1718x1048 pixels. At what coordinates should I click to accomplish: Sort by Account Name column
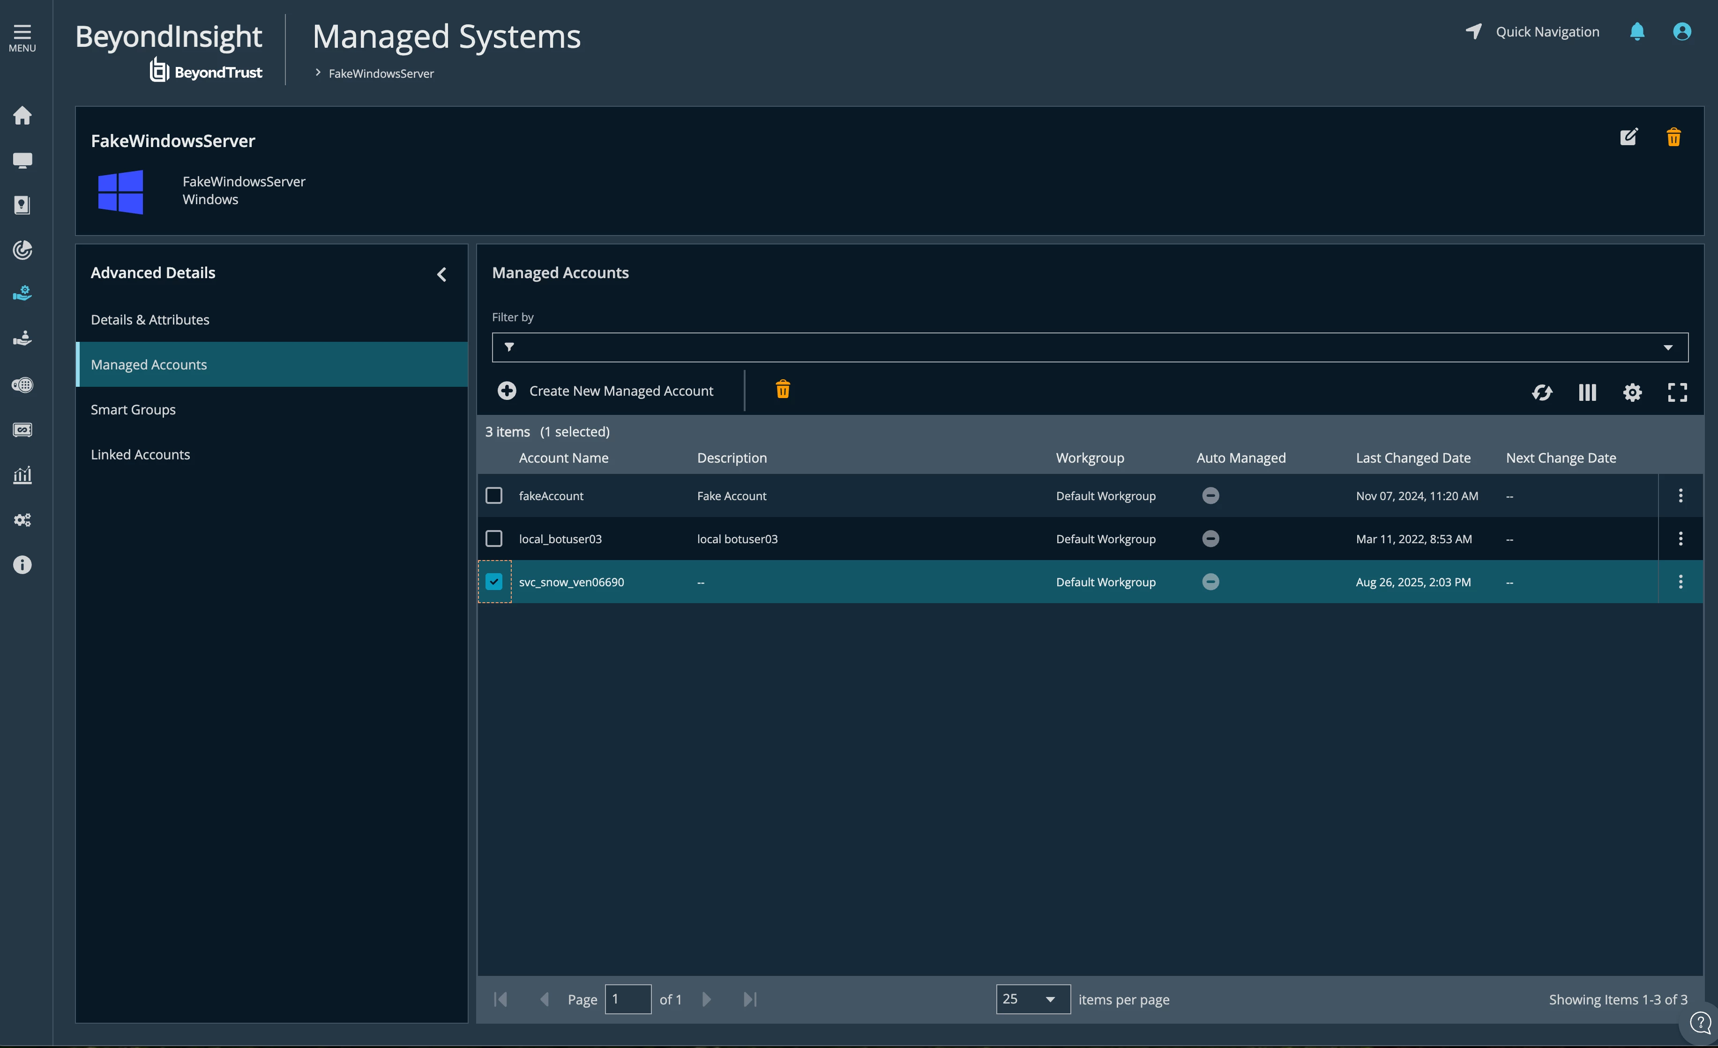(563, 458)
